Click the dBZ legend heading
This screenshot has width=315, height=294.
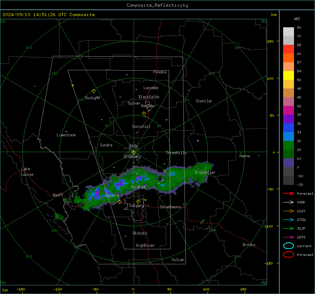click(x=297, y=19)
